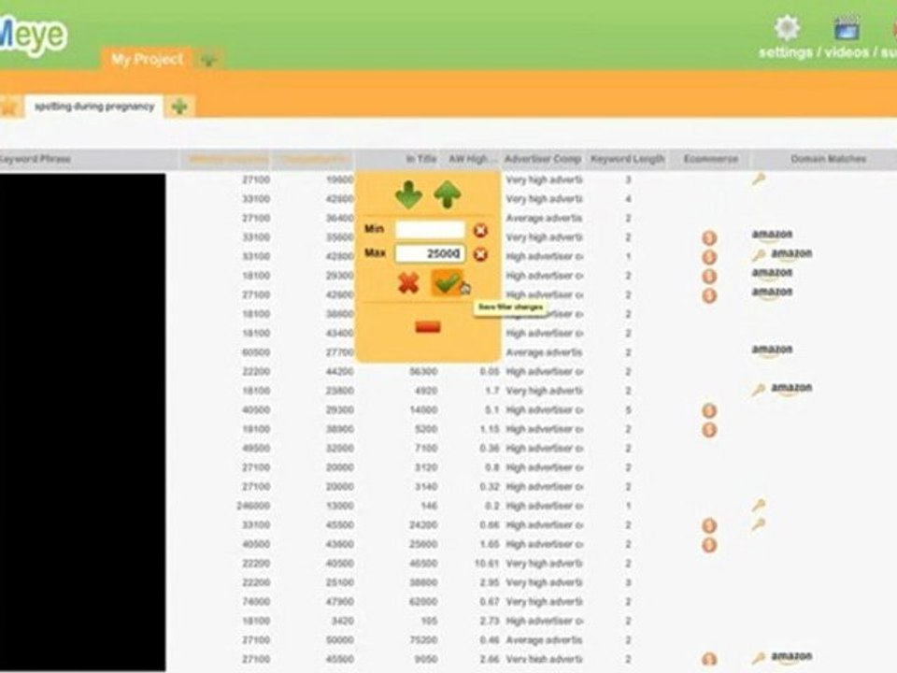
Task: Click the settings link text
Action: [786, 52]
